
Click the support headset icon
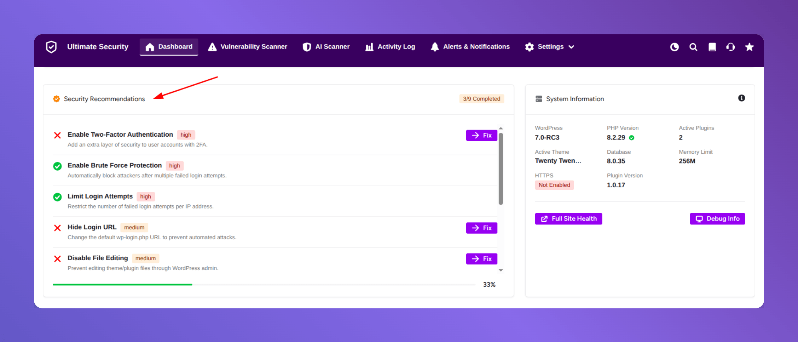click(730, 47)
